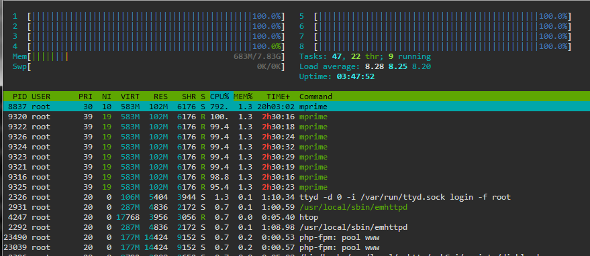This screenshot has height=256, width=590.
Task: Sort by the MEM% column header
Action: coord(243,97)
